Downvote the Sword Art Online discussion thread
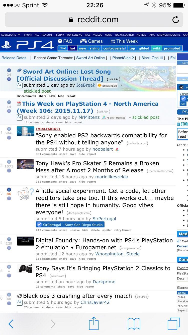This screenshot has width=188, height=335. 9,79
